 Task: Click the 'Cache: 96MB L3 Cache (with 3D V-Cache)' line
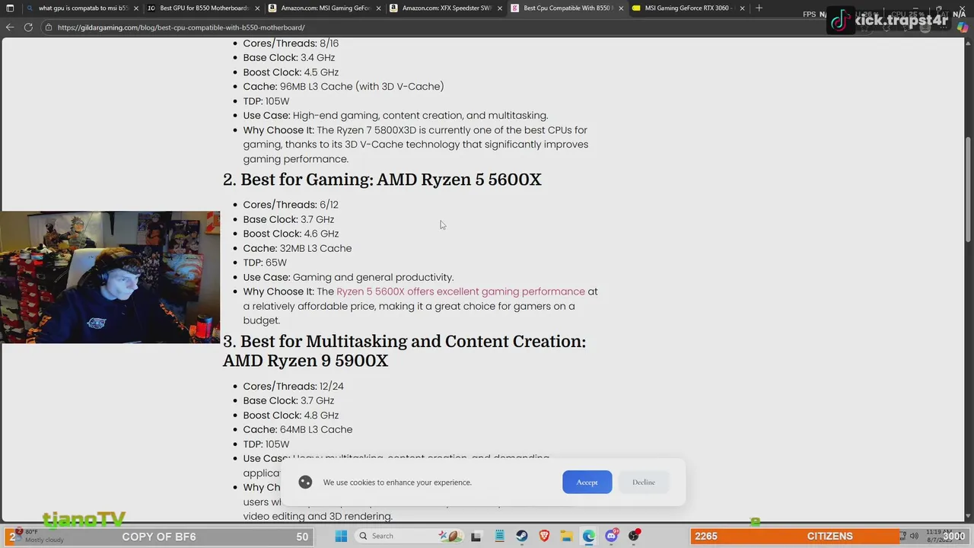point(343,87)
